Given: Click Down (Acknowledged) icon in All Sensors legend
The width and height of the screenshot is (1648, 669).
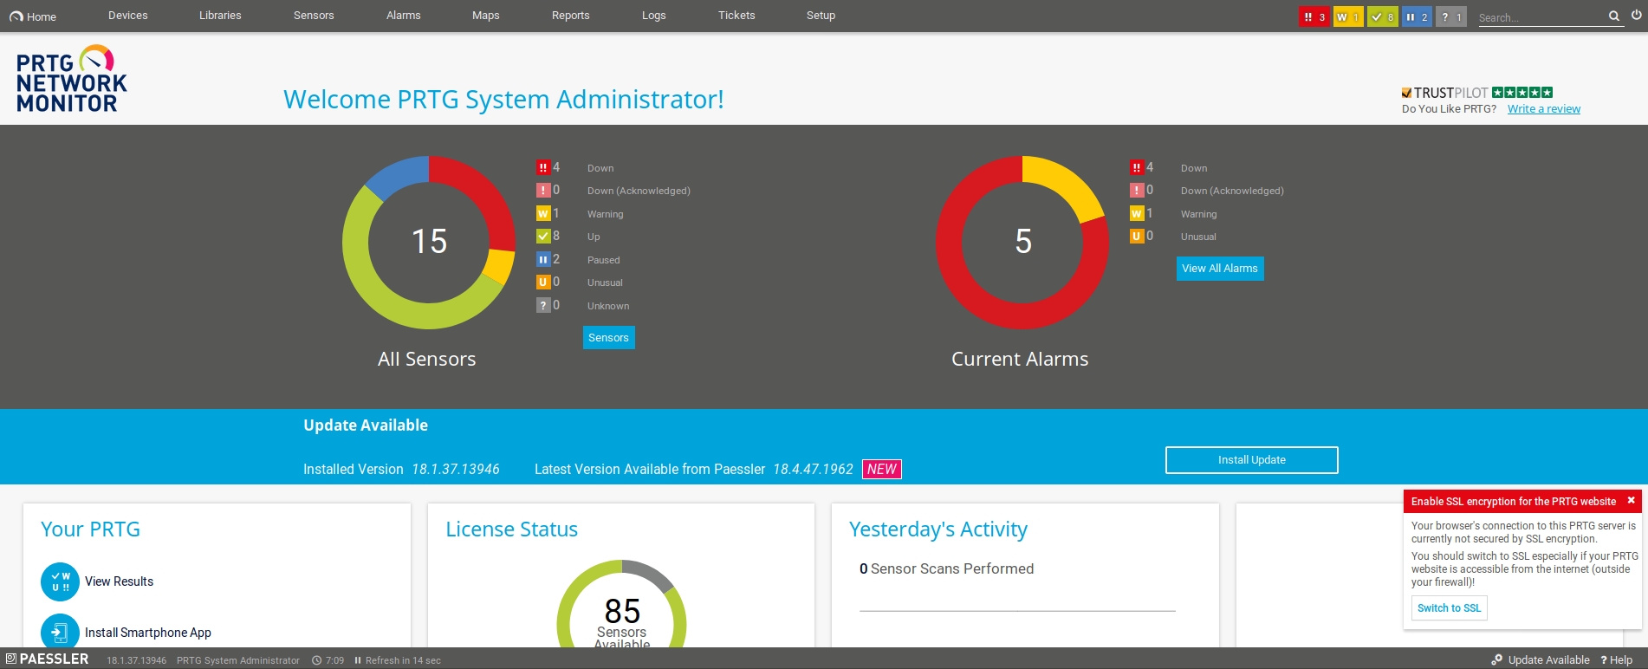Looking at the screenshot, I should pos(543,190).
